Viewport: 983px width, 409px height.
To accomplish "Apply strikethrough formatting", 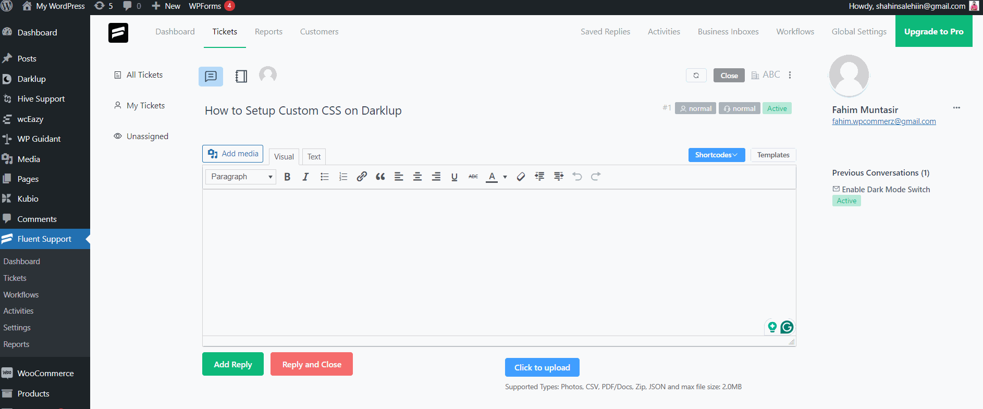I will coord(473,177).
